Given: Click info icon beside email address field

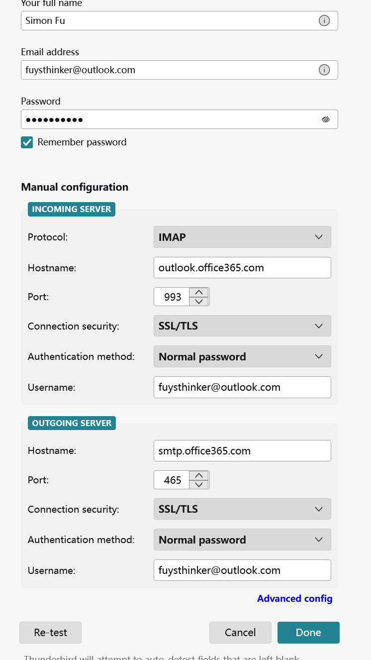Looking at the screenshot, I should point(324,70).
